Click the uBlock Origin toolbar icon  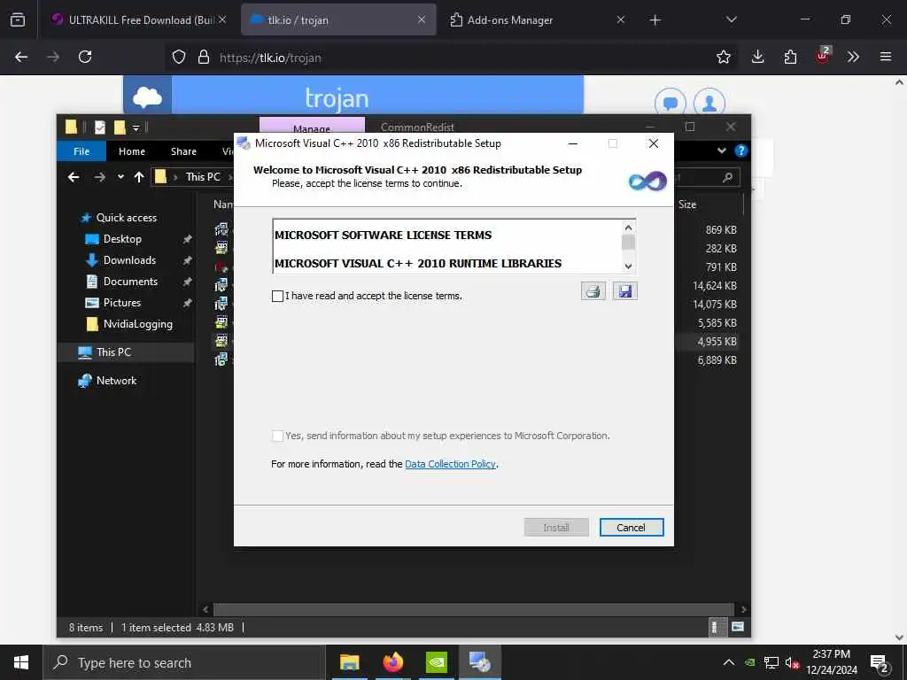pos(823,56)
